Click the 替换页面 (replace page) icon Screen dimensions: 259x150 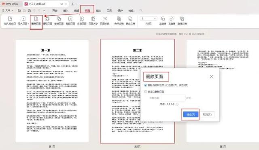[x=59, y=19]
